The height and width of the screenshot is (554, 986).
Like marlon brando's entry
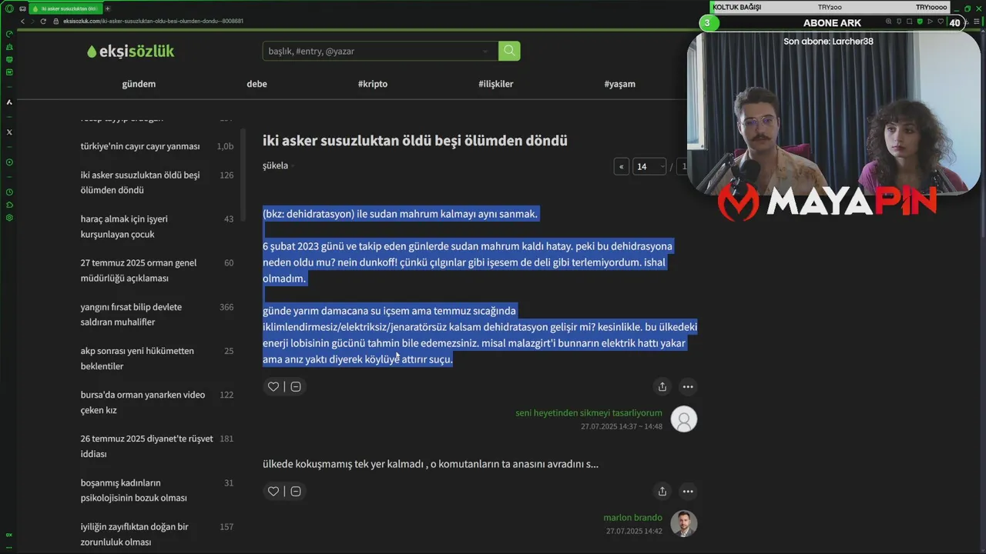[x=273, y=491]
